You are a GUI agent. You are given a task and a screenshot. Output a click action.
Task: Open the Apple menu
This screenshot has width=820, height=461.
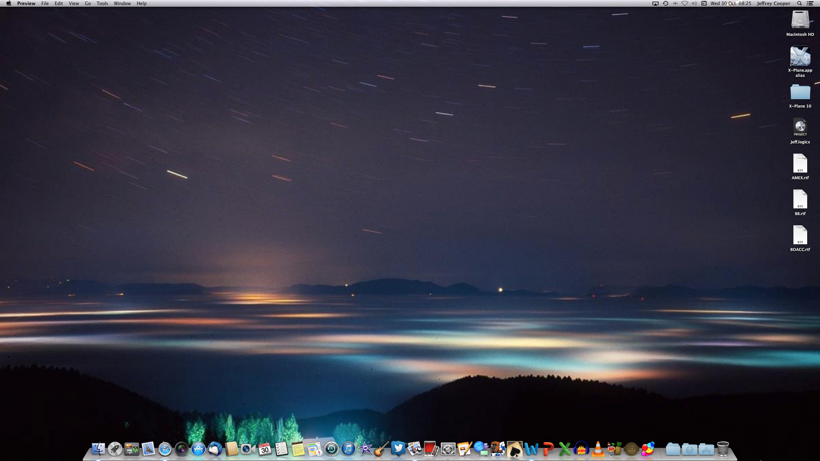tap(9, 4)
